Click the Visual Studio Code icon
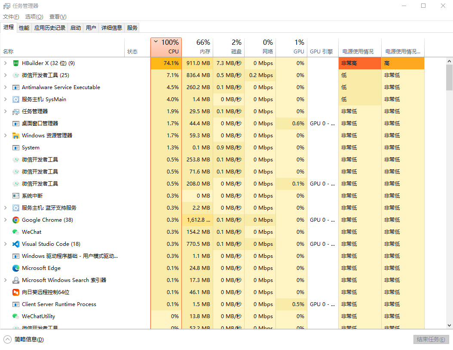 click(x=16, y=244)
